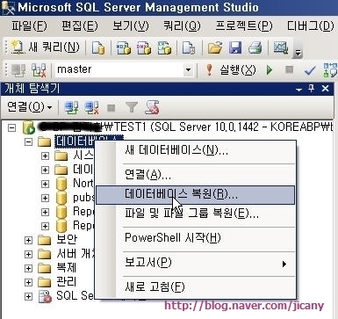Select the TEST1 server tree item

pyautogui.click(x=186, y=127)
